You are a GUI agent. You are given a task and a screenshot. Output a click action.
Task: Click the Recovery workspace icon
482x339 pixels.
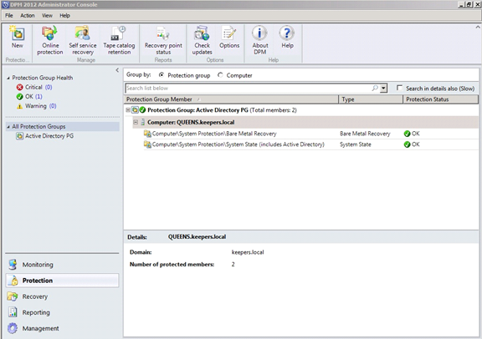point(13,296)
